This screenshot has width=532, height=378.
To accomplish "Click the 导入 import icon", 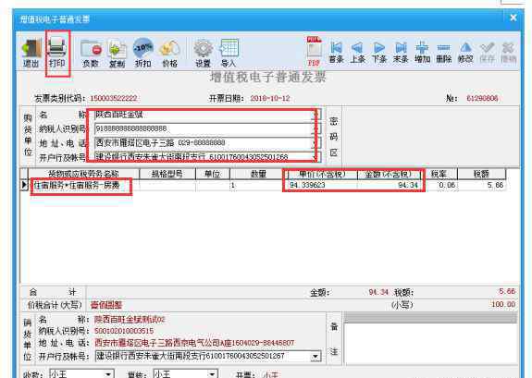I will click(229, 53).
